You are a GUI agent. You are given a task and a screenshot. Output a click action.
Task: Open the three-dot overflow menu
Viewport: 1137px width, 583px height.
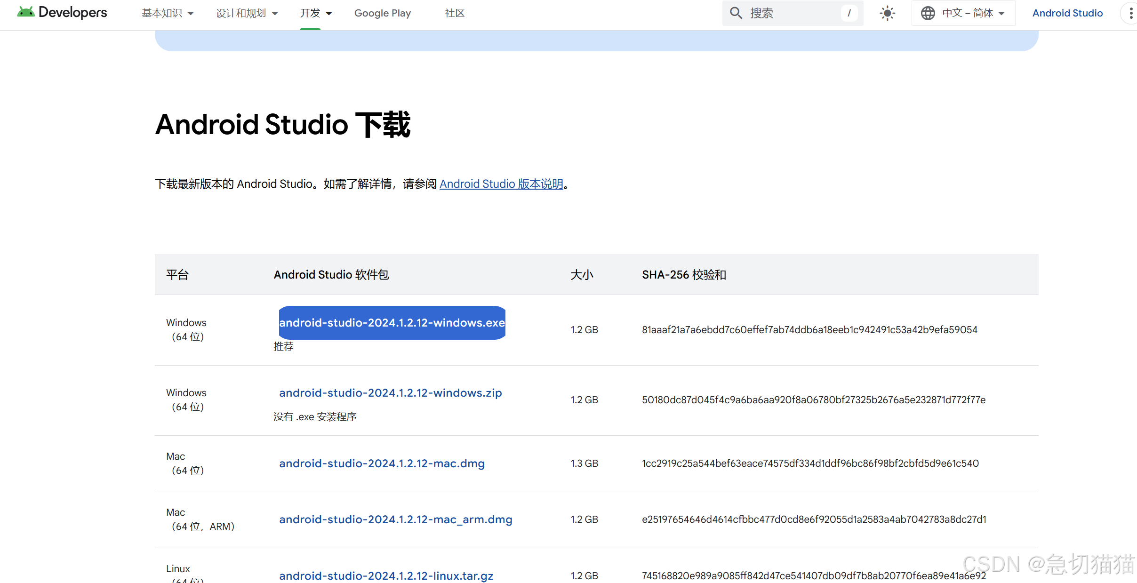pos(1130,13)
